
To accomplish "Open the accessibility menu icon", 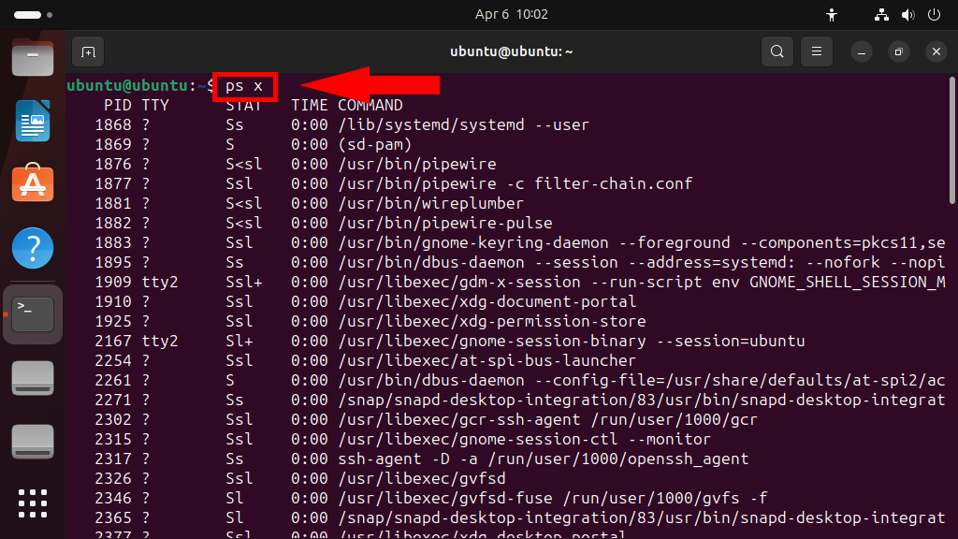I will [832, 15].
